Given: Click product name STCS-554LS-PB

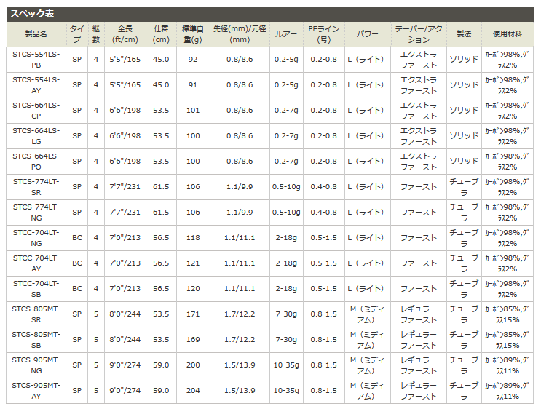Looking at the screenshot, I should tap(36, 60).
